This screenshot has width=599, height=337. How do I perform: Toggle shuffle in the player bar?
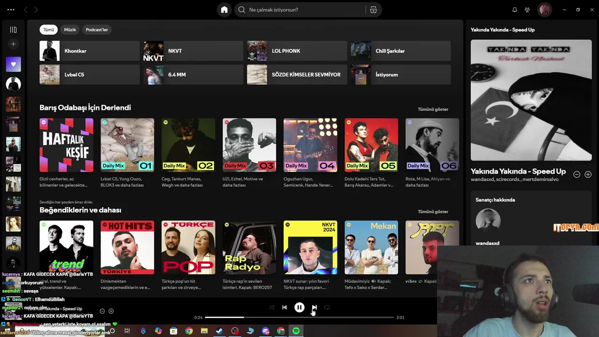pyautogui.click(x=272, y=308)
